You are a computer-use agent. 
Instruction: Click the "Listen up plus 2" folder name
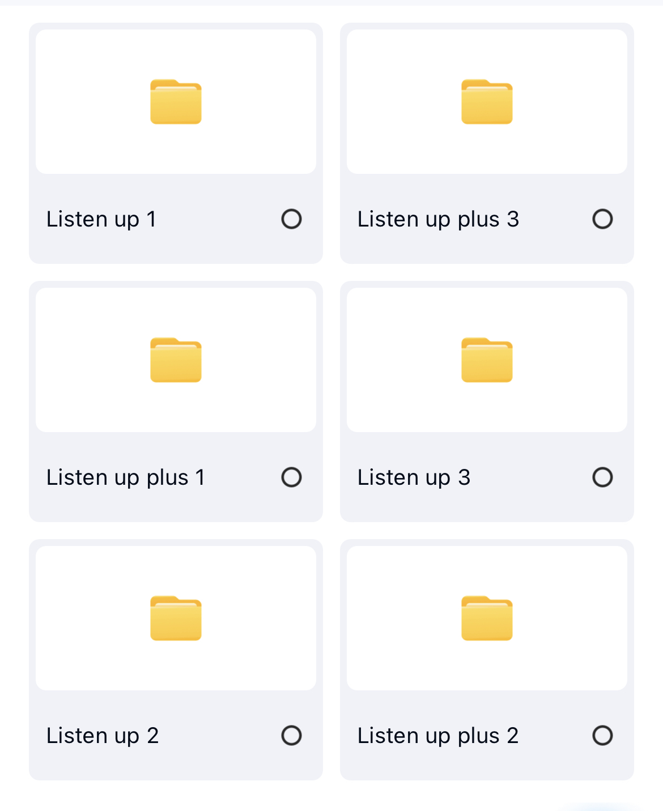[x=438, y=736]
